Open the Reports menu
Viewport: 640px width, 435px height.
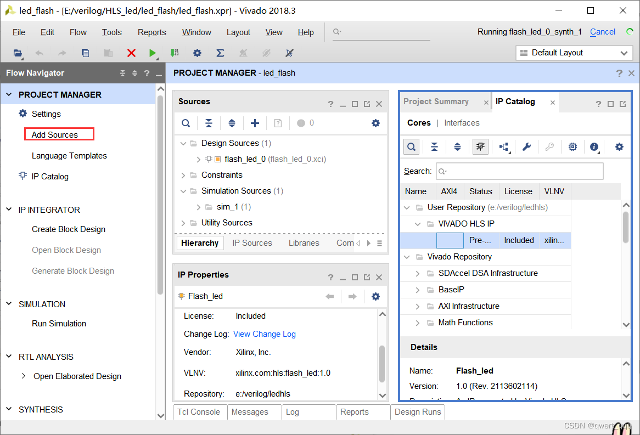tap(152, 32)
